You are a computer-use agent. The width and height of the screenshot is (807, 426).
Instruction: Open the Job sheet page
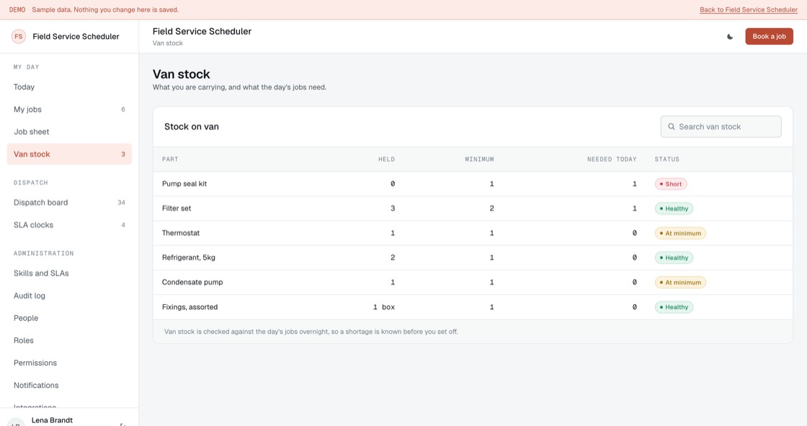tap(69, 132)
